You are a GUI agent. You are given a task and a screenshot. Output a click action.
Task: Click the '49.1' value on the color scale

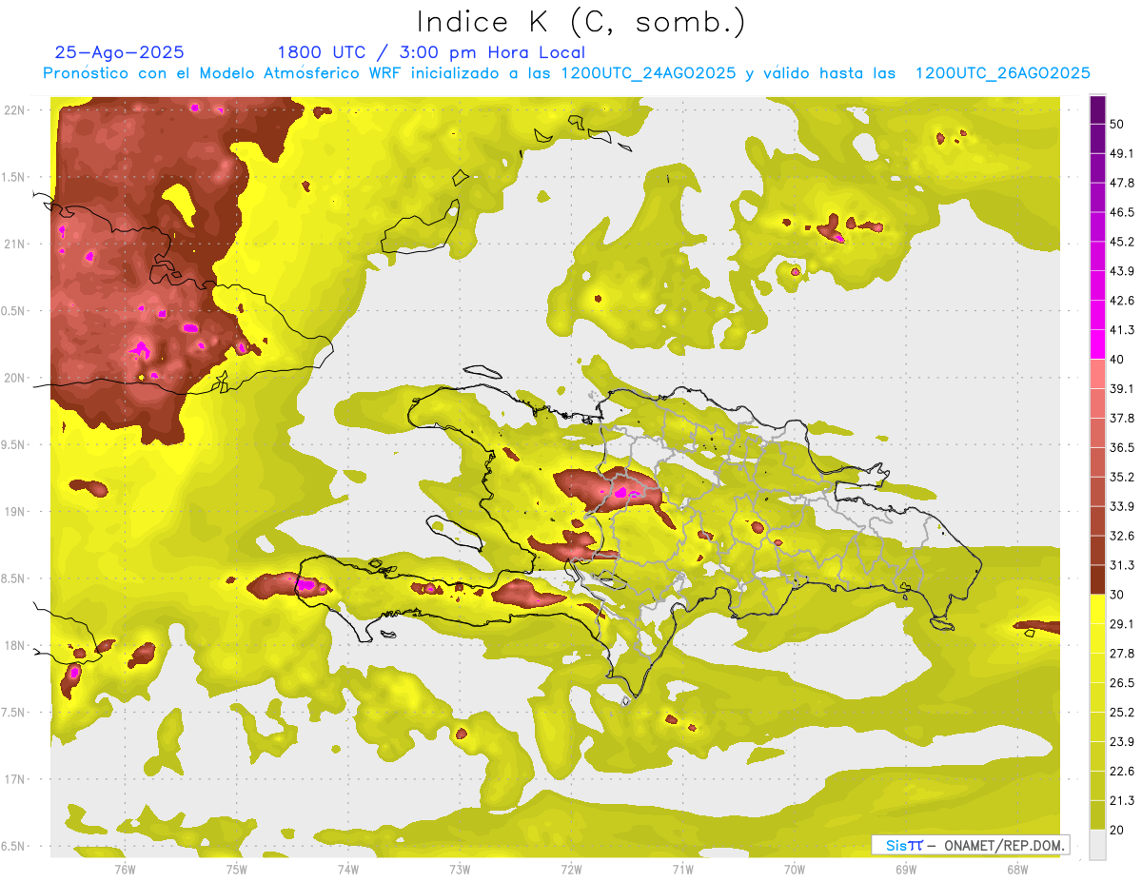[x=1121, y=153]
